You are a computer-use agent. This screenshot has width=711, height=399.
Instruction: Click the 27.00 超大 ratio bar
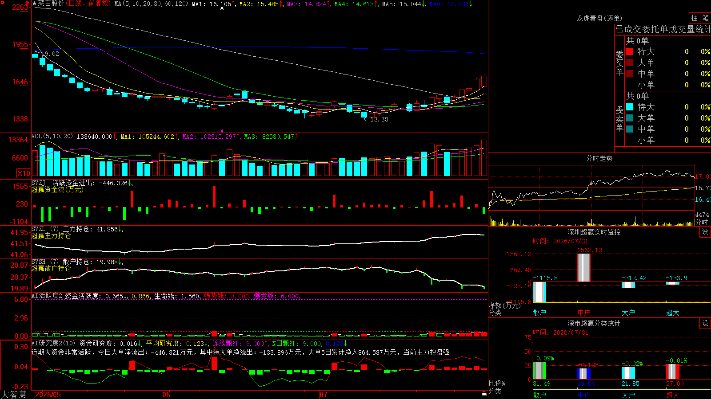[673, 372]
